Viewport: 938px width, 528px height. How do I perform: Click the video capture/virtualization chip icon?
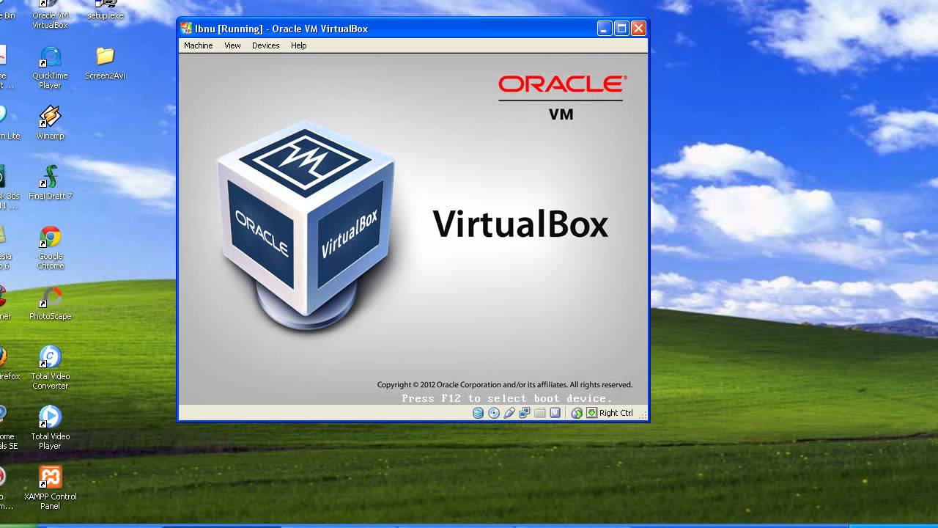pyautogui.click(x=555, y=413)
